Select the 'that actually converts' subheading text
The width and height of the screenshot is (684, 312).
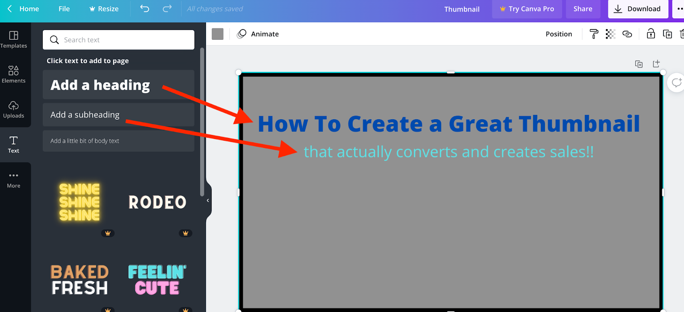[448, 152]
